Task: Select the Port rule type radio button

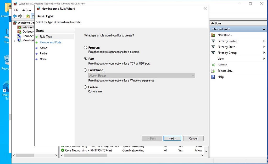Action: [85, 59]
